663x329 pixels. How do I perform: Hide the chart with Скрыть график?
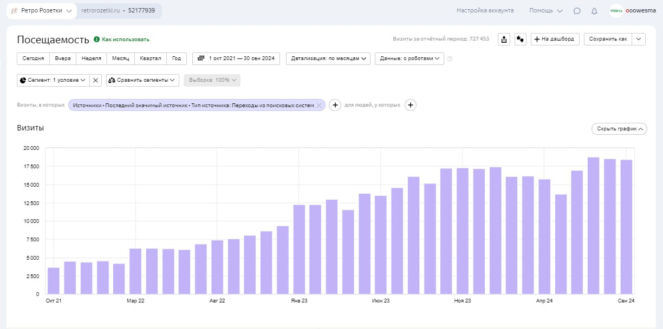tap(619, 129)
